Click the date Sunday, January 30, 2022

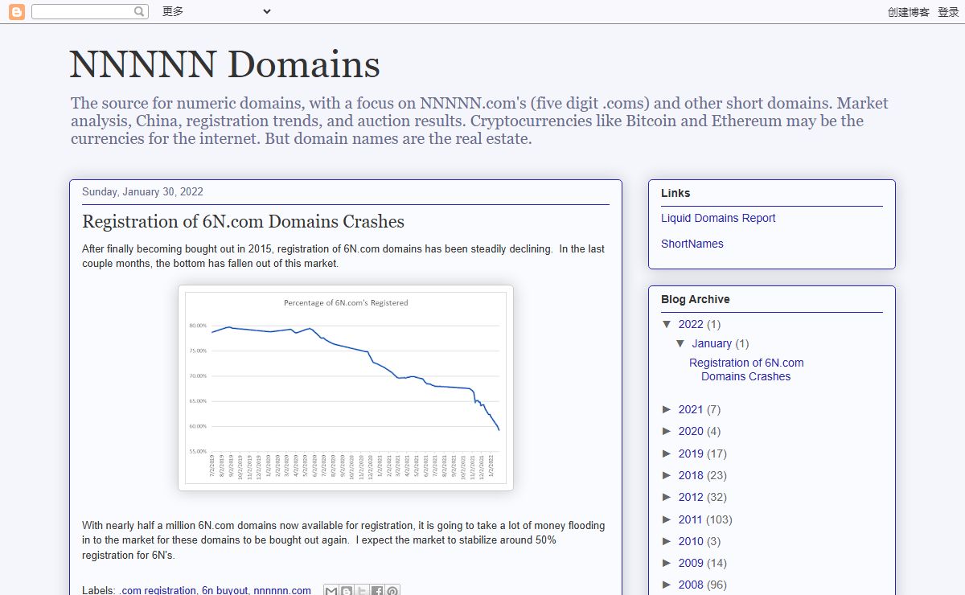(142, 191)
